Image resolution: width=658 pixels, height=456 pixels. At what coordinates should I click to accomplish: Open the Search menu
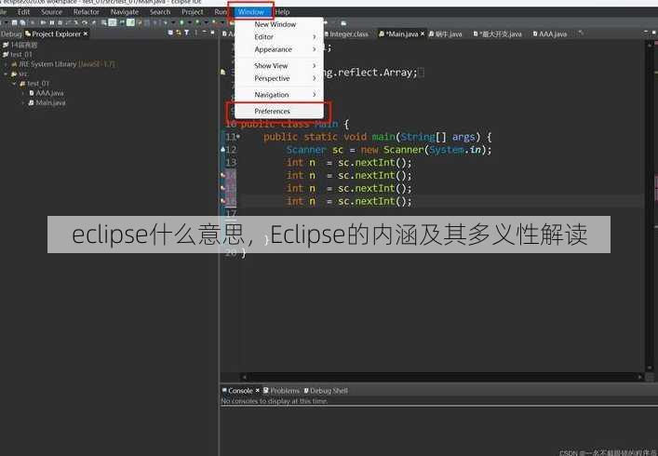coord(160,12)
